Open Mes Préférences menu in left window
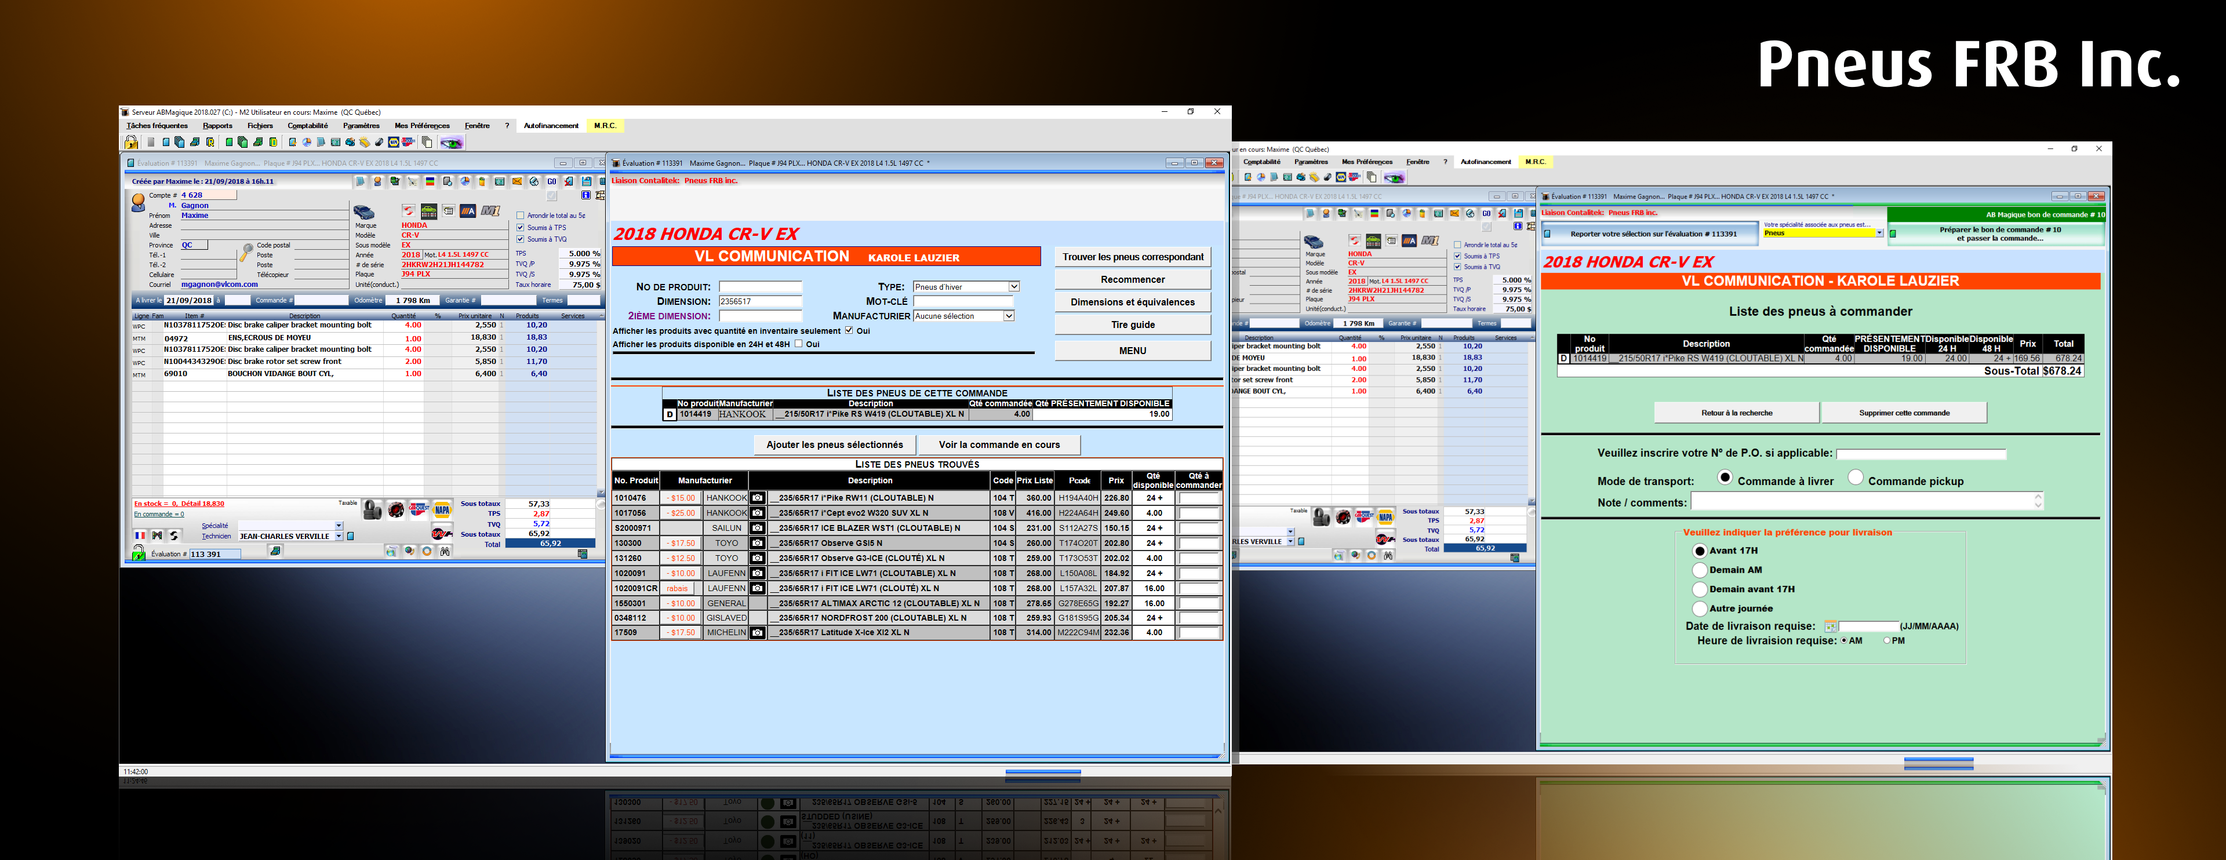The image size is (2226, 860). click(421, 126)
